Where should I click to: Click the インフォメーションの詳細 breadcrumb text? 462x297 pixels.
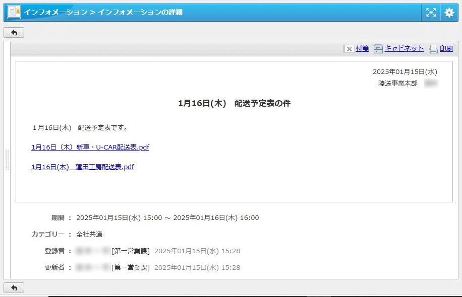click(x=140, y=12)
